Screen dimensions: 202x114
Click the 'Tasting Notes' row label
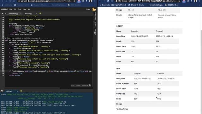[122, 109]
